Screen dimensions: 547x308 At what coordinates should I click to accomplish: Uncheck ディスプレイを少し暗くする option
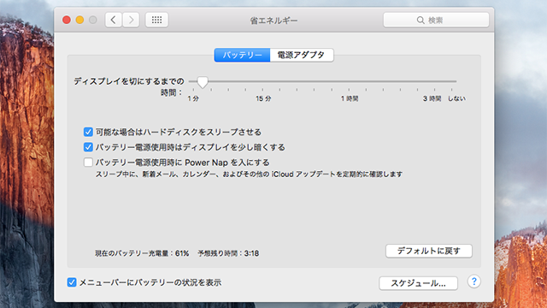88,147
